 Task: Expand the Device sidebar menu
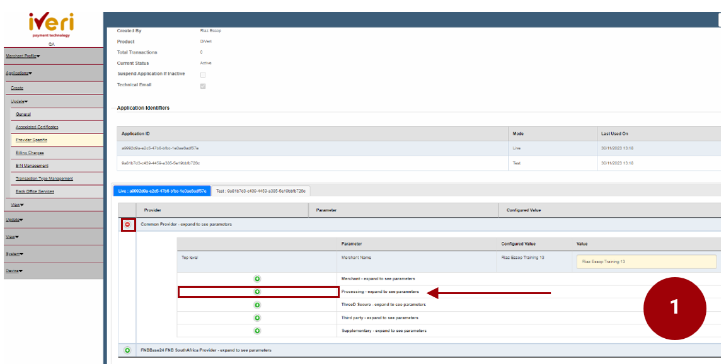14,271
